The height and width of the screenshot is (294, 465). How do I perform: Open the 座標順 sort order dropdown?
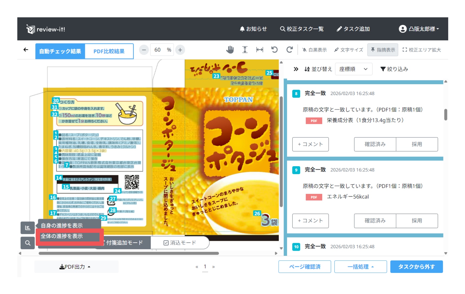click(353, 69)
